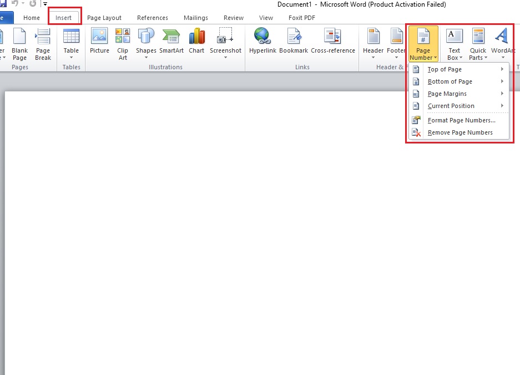
Task: Choose Bottom of Page menu item
Action: click(459, 81)
